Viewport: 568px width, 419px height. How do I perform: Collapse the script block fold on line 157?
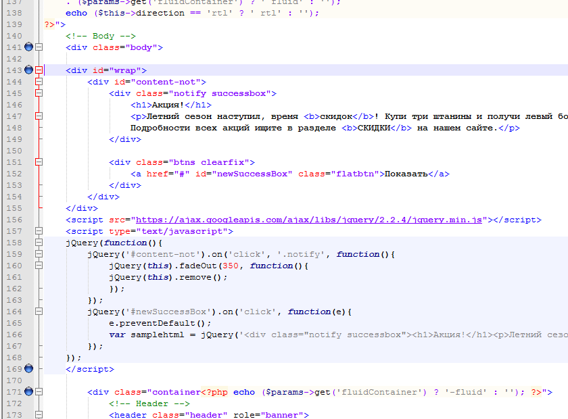(x=39, y=230)
